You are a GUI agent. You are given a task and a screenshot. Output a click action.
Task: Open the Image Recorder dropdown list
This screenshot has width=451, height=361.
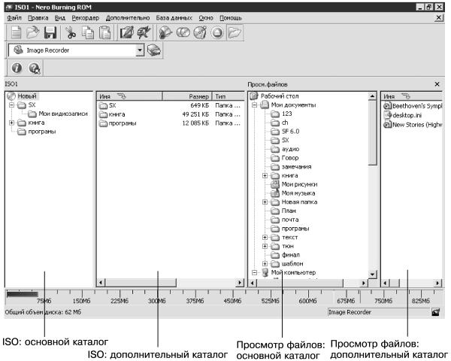140,50
